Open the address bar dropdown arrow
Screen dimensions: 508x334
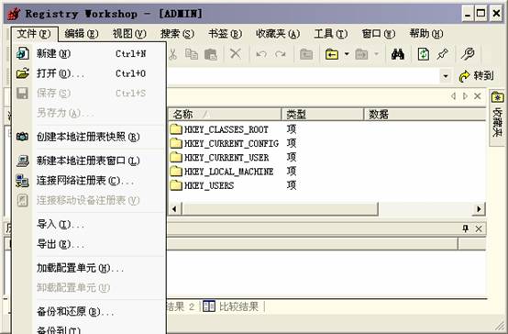click(446, 76)
